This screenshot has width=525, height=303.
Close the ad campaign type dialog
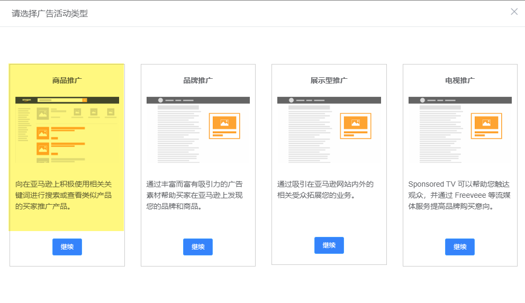pyautogui.click(x=514, y=12)
